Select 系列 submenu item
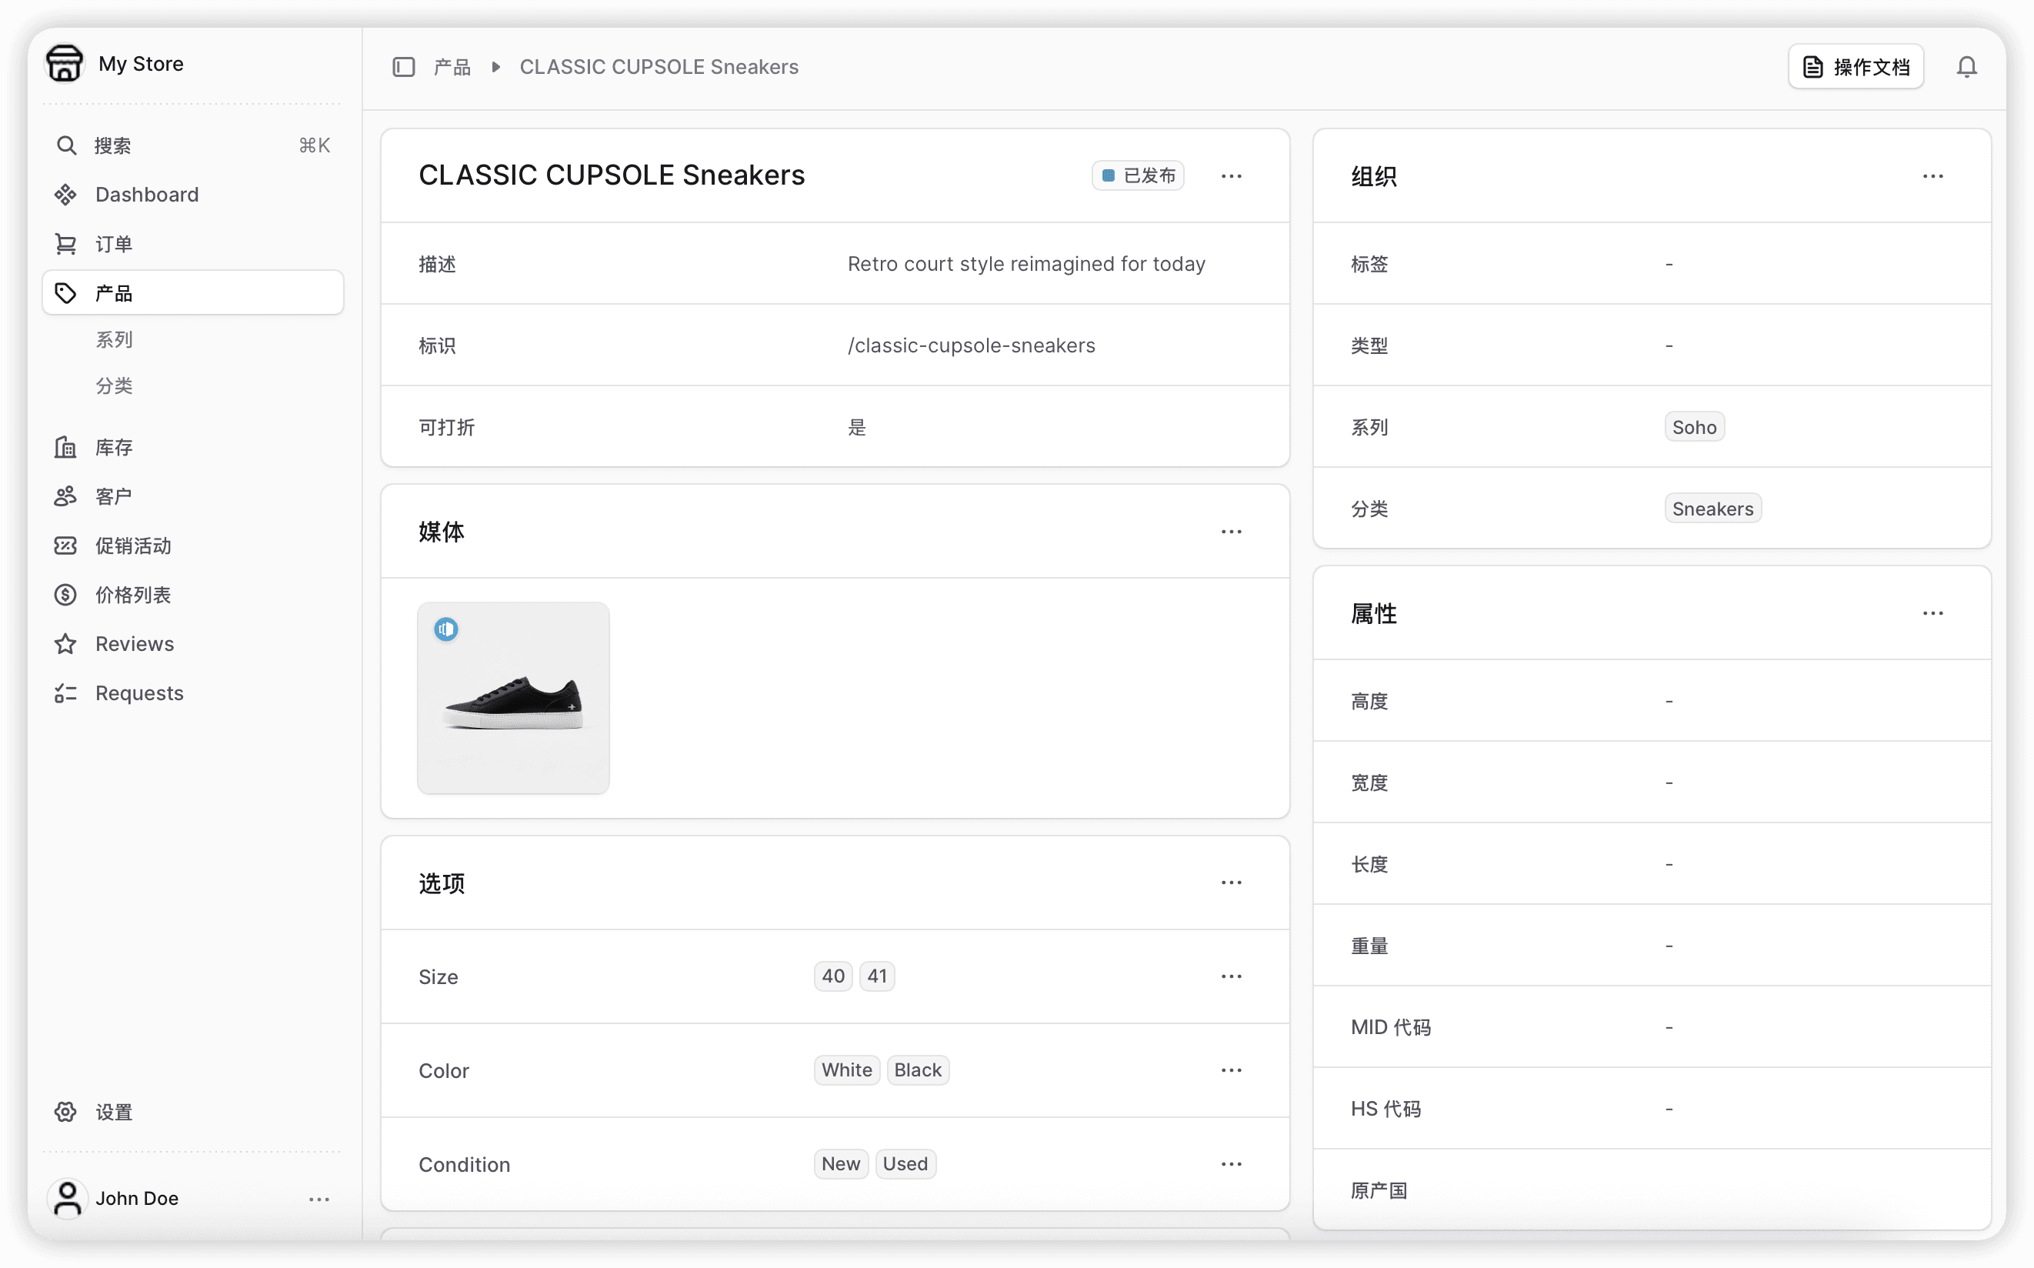Screen dimensions: 2034x1268 click(x=114, y=339)
